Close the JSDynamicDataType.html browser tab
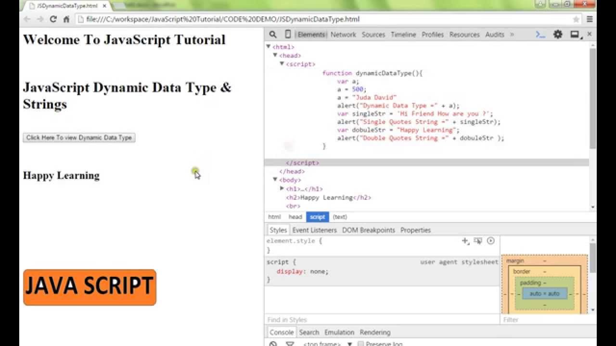616x346 pixels. (x=104, y=6)
